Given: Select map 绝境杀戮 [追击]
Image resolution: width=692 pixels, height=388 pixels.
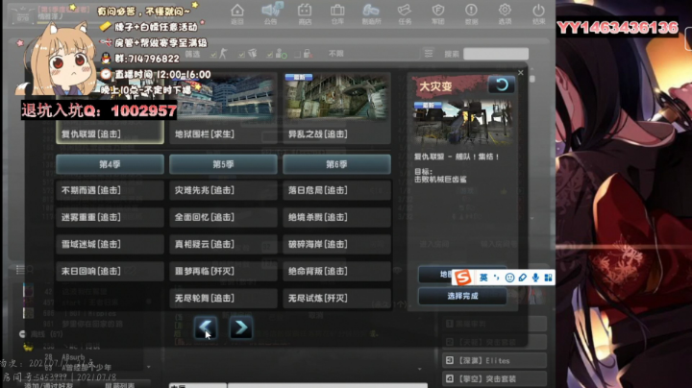Looking at the screenshot, I should click(336, 217).
